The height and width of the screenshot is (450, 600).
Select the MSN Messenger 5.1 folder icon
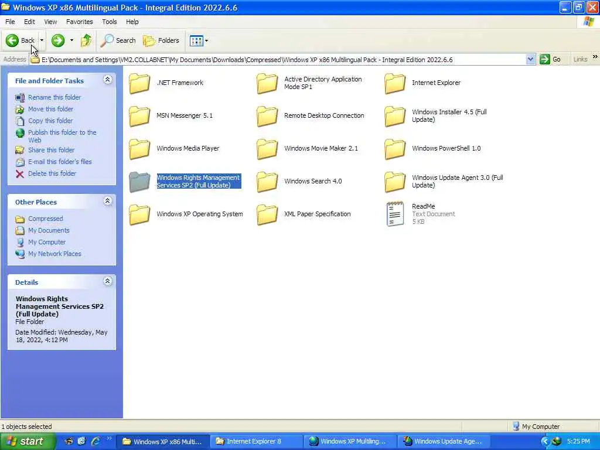coord(139,116)
